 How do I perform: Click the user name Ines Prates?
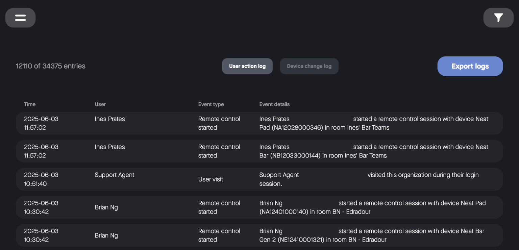[x=109, y=119]
